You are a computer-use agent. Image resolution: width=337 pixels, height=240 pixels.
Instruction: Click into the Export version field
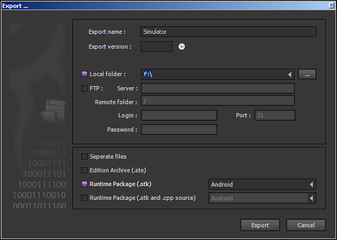pyautogui.click(x=156, y=47)
